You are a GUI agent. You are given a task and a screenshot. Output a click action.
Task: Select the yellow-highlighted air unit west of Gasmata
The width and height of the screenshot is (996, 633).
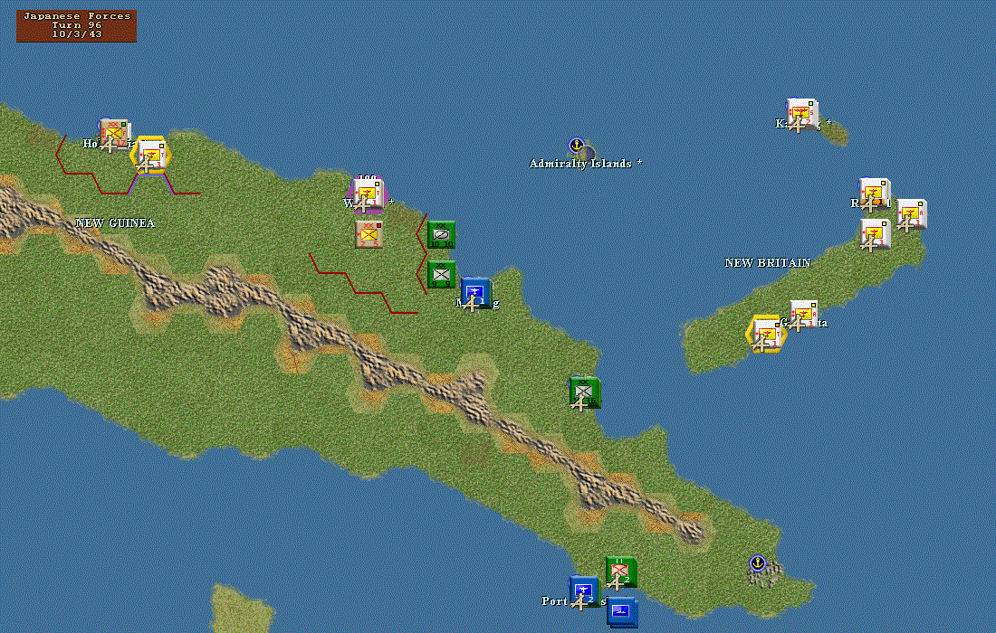767,335
